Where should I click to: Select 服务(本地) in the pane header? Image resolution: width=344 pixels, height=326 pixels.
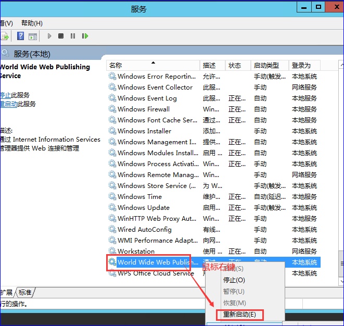click(x=32, y=54)
